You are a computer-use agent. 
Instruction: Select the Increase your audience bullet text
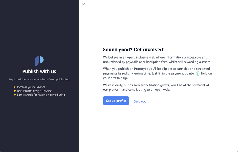[x=31, y=87]
